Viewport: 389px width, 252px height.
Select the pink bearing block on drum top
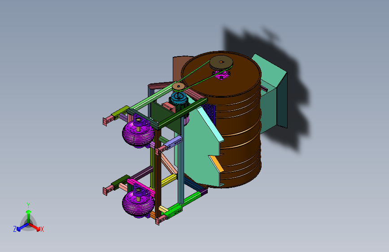(x=222, y=74)
